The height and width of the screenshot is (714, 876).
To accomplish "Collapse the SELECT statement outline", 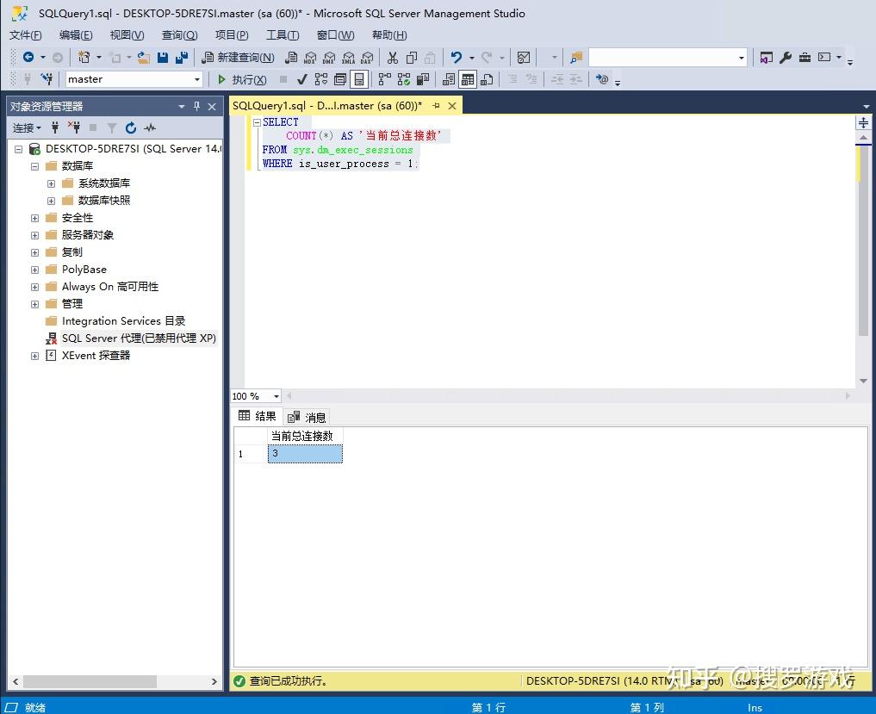I will pyautogui.click(x=257, y=122).
